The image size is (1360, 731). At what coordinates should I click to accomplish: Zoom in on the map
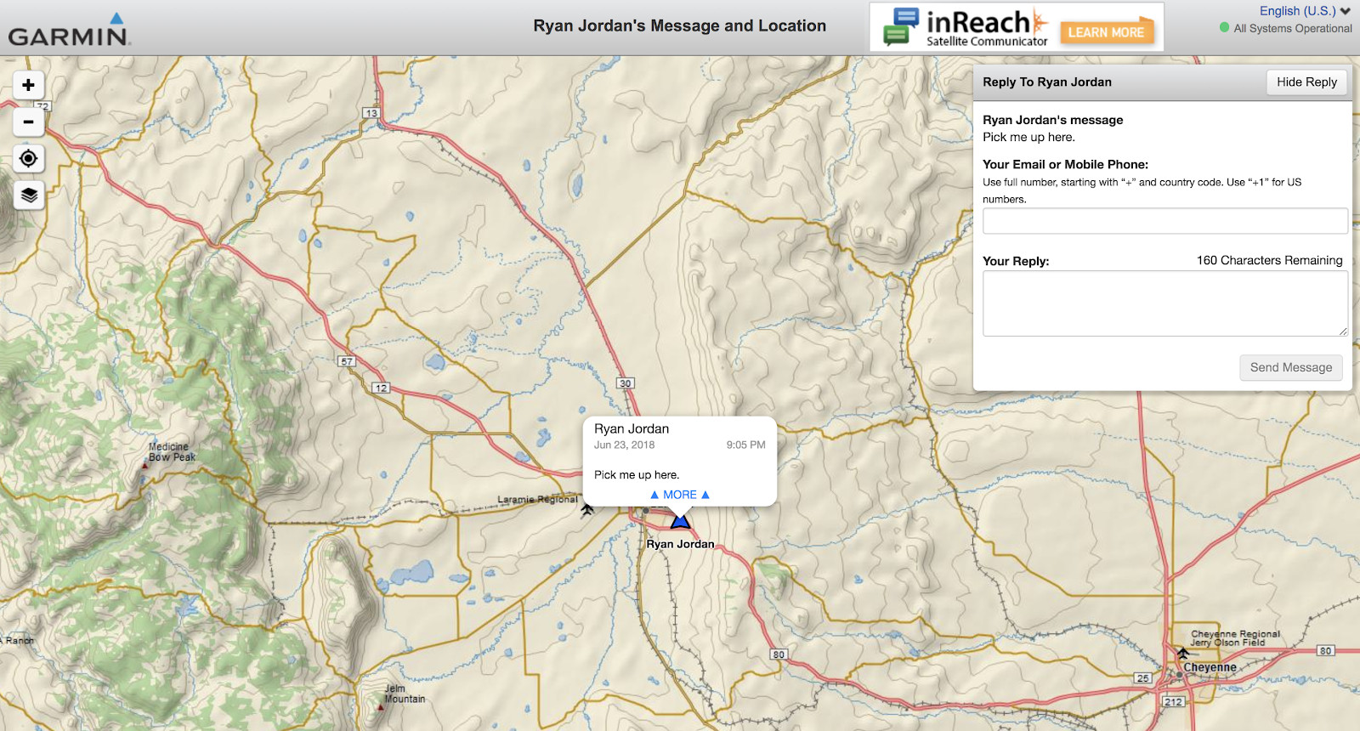coord(28,85)
